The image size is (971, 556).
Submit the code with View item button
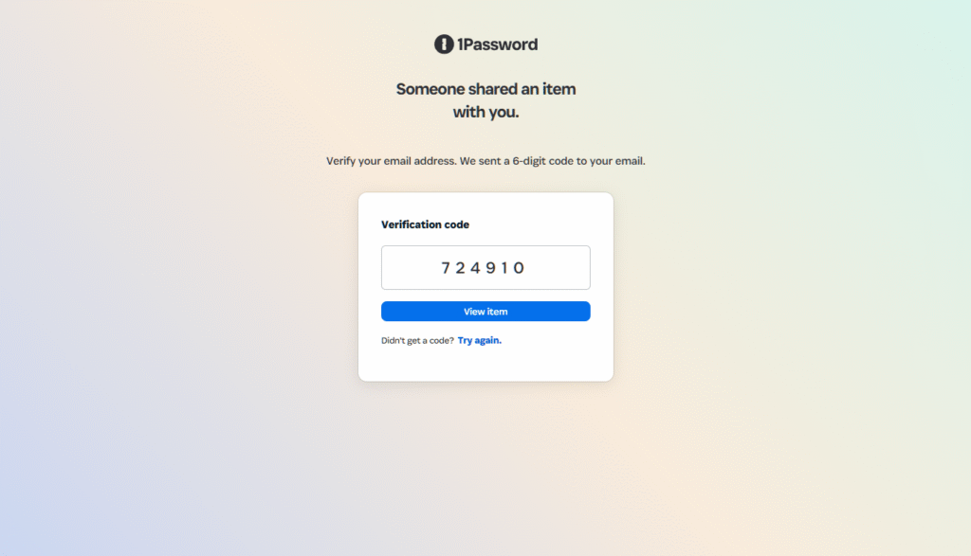click(485, 311)
